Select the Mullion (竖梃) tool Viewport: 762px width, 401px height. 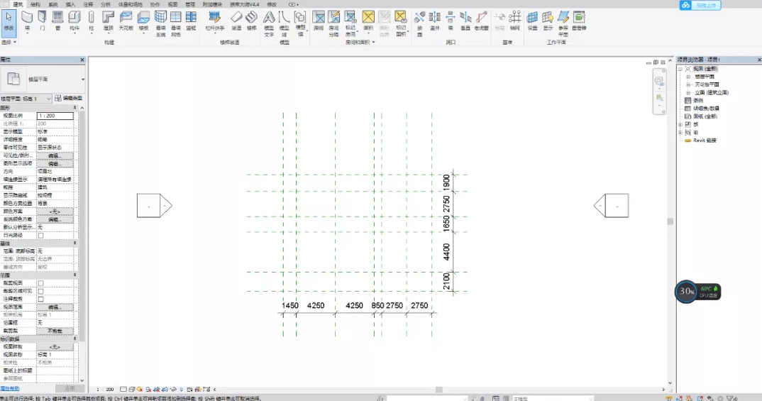(192, 22)
